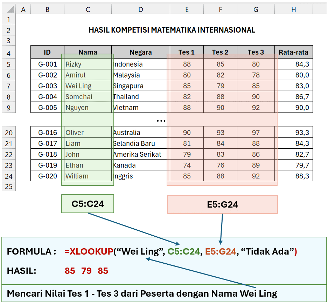Screen dimensions: 328x304
Task: Click the caption Mencari Nilai Tes 1 - Tes 3
Action: tap(142, 293)
